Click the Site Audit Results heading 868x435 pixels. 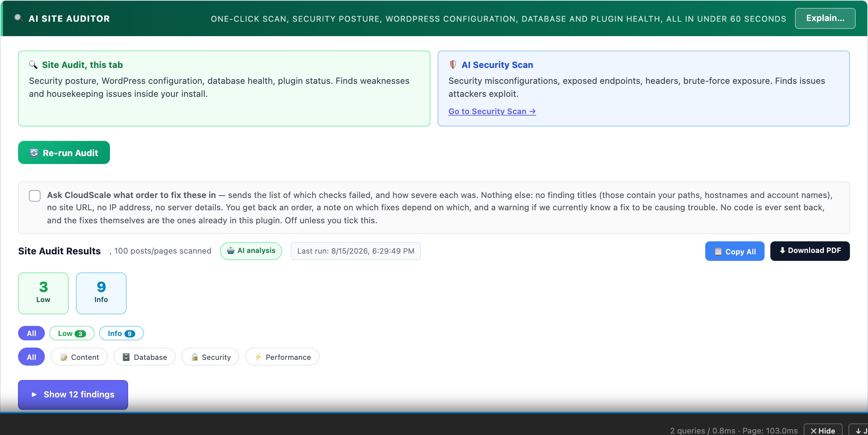point(59,251)
